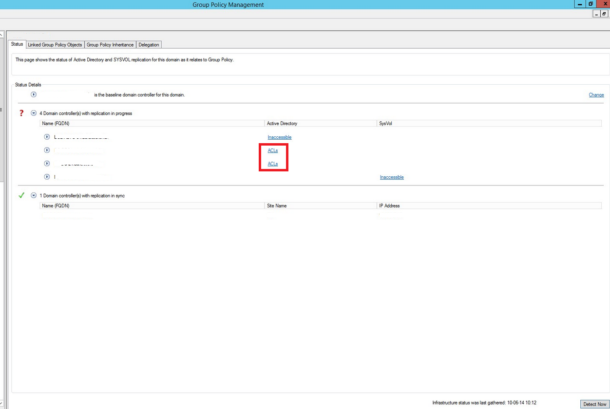The height and width of the screenshot is (409, 610).
Task: Open the first ACLs link under Active Directory
Action: [272, 150]
